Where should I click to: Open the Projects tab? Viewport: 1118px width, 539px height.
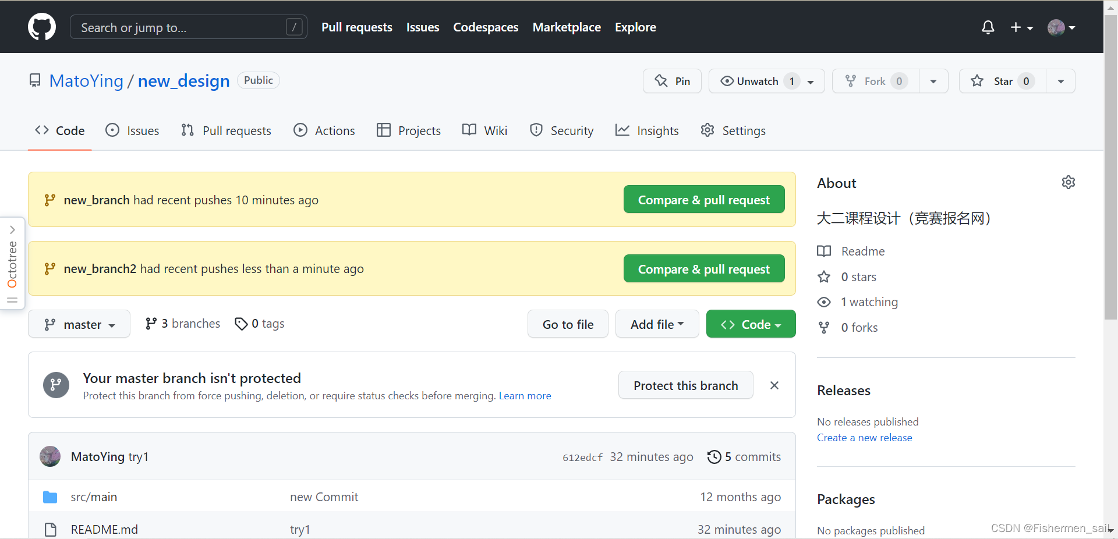coord(409,130)
